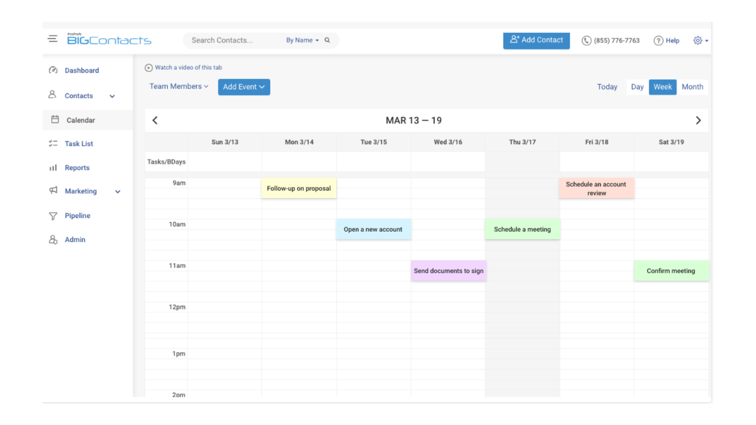Click the Help link
Image resolution: width=756 pixels, height=425 pixels.
click(x=672, y=41)
